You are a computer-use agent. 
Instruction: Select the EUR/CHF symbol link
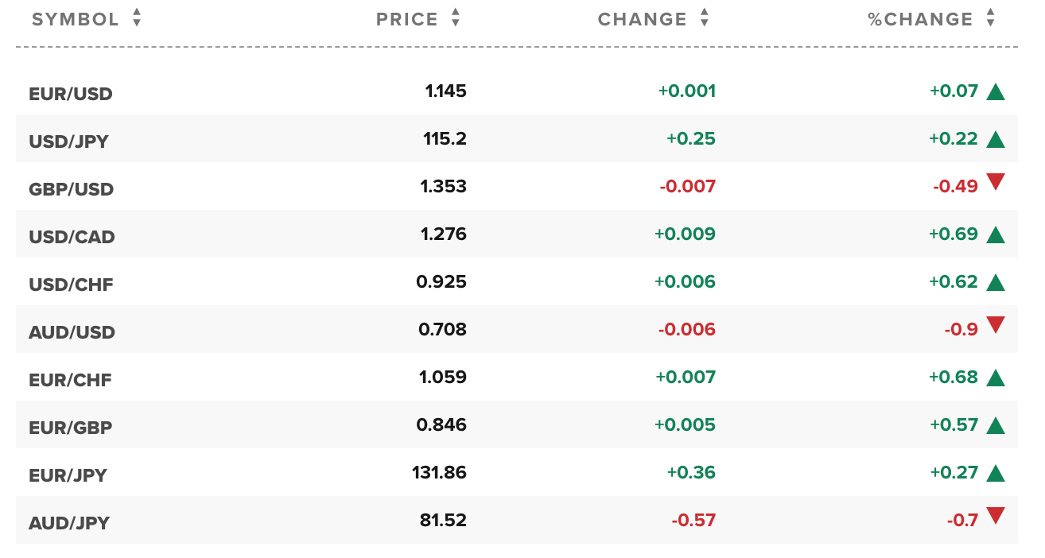70,380
